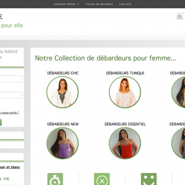Click the DÉBARDEURS TUNIQUE label link
This screenshot has width=185, height=185.
pos(125,73)
